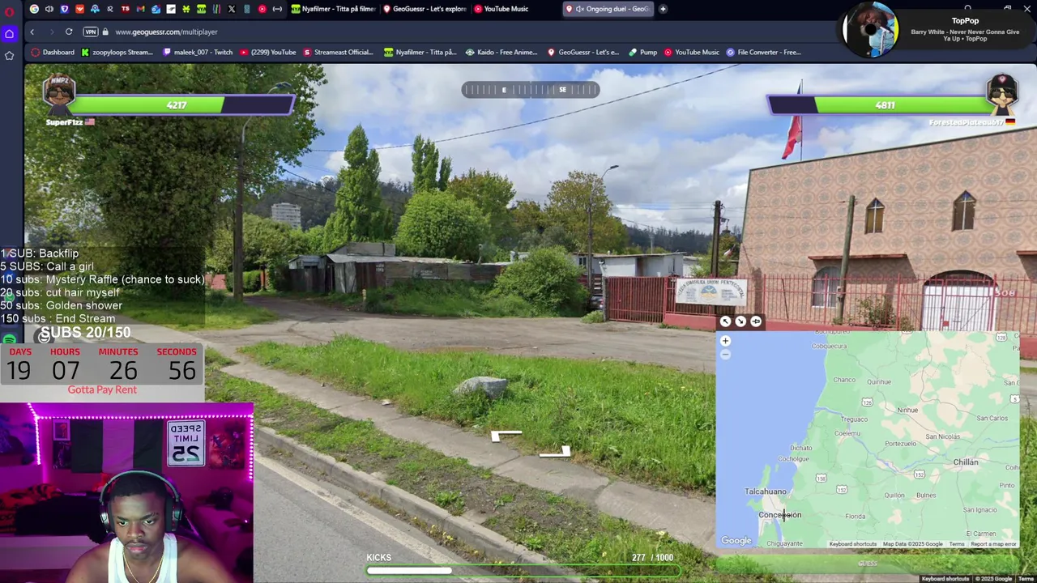Switch to the Google pinned tab
The image size is (1037, 583).
point(34,9)
